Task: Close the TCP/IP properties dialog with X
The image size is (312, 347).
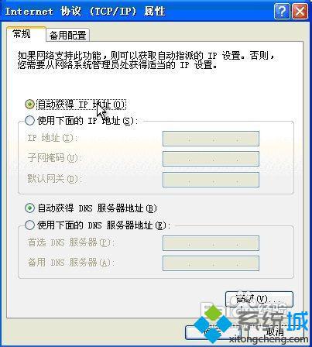Action: [300, 12]
